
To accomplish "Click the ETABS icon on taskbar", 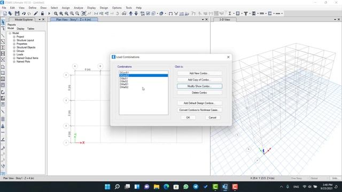I will coord(225,187).
